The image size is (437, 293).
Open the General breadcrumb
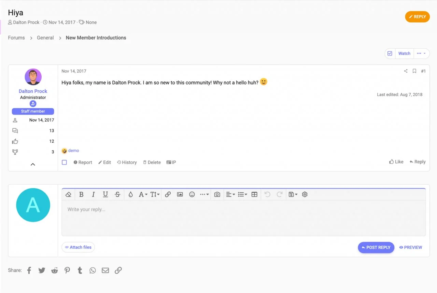(45, 38)
